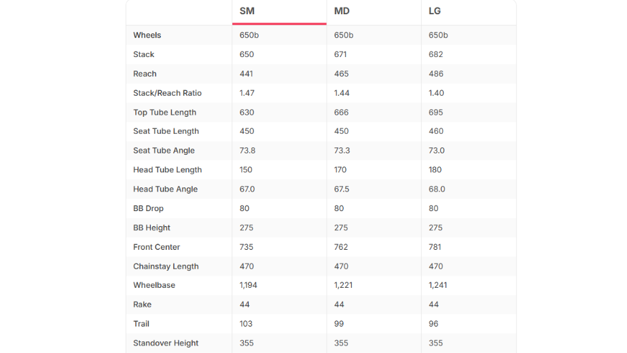Switch to the LG size column

(469, 12)
